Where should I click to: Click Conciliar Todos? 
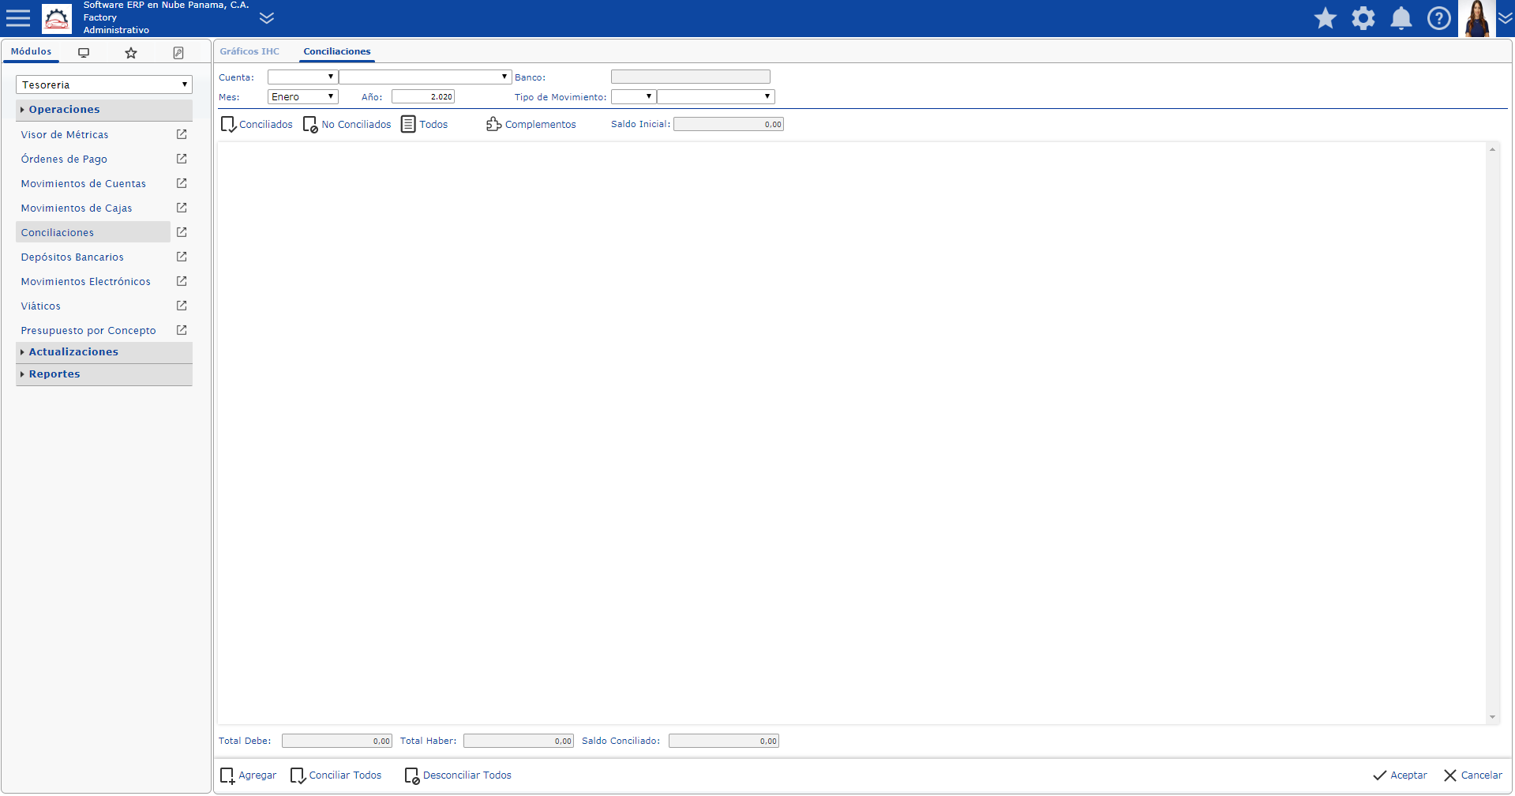click(x=336, y=775)
